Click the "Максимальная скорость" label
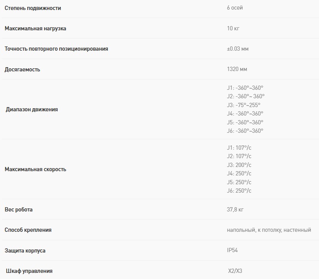 pyautogui.click(x=35, y=169)
